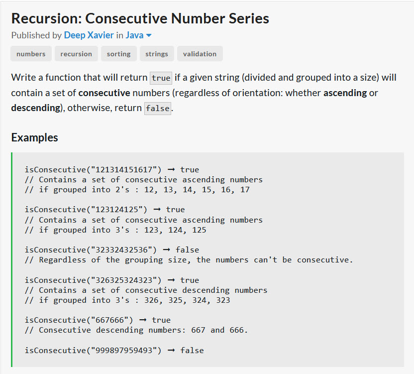Filter by the sorting tag
The width and height of the screenshot is (414, 374).
(118, 54)
